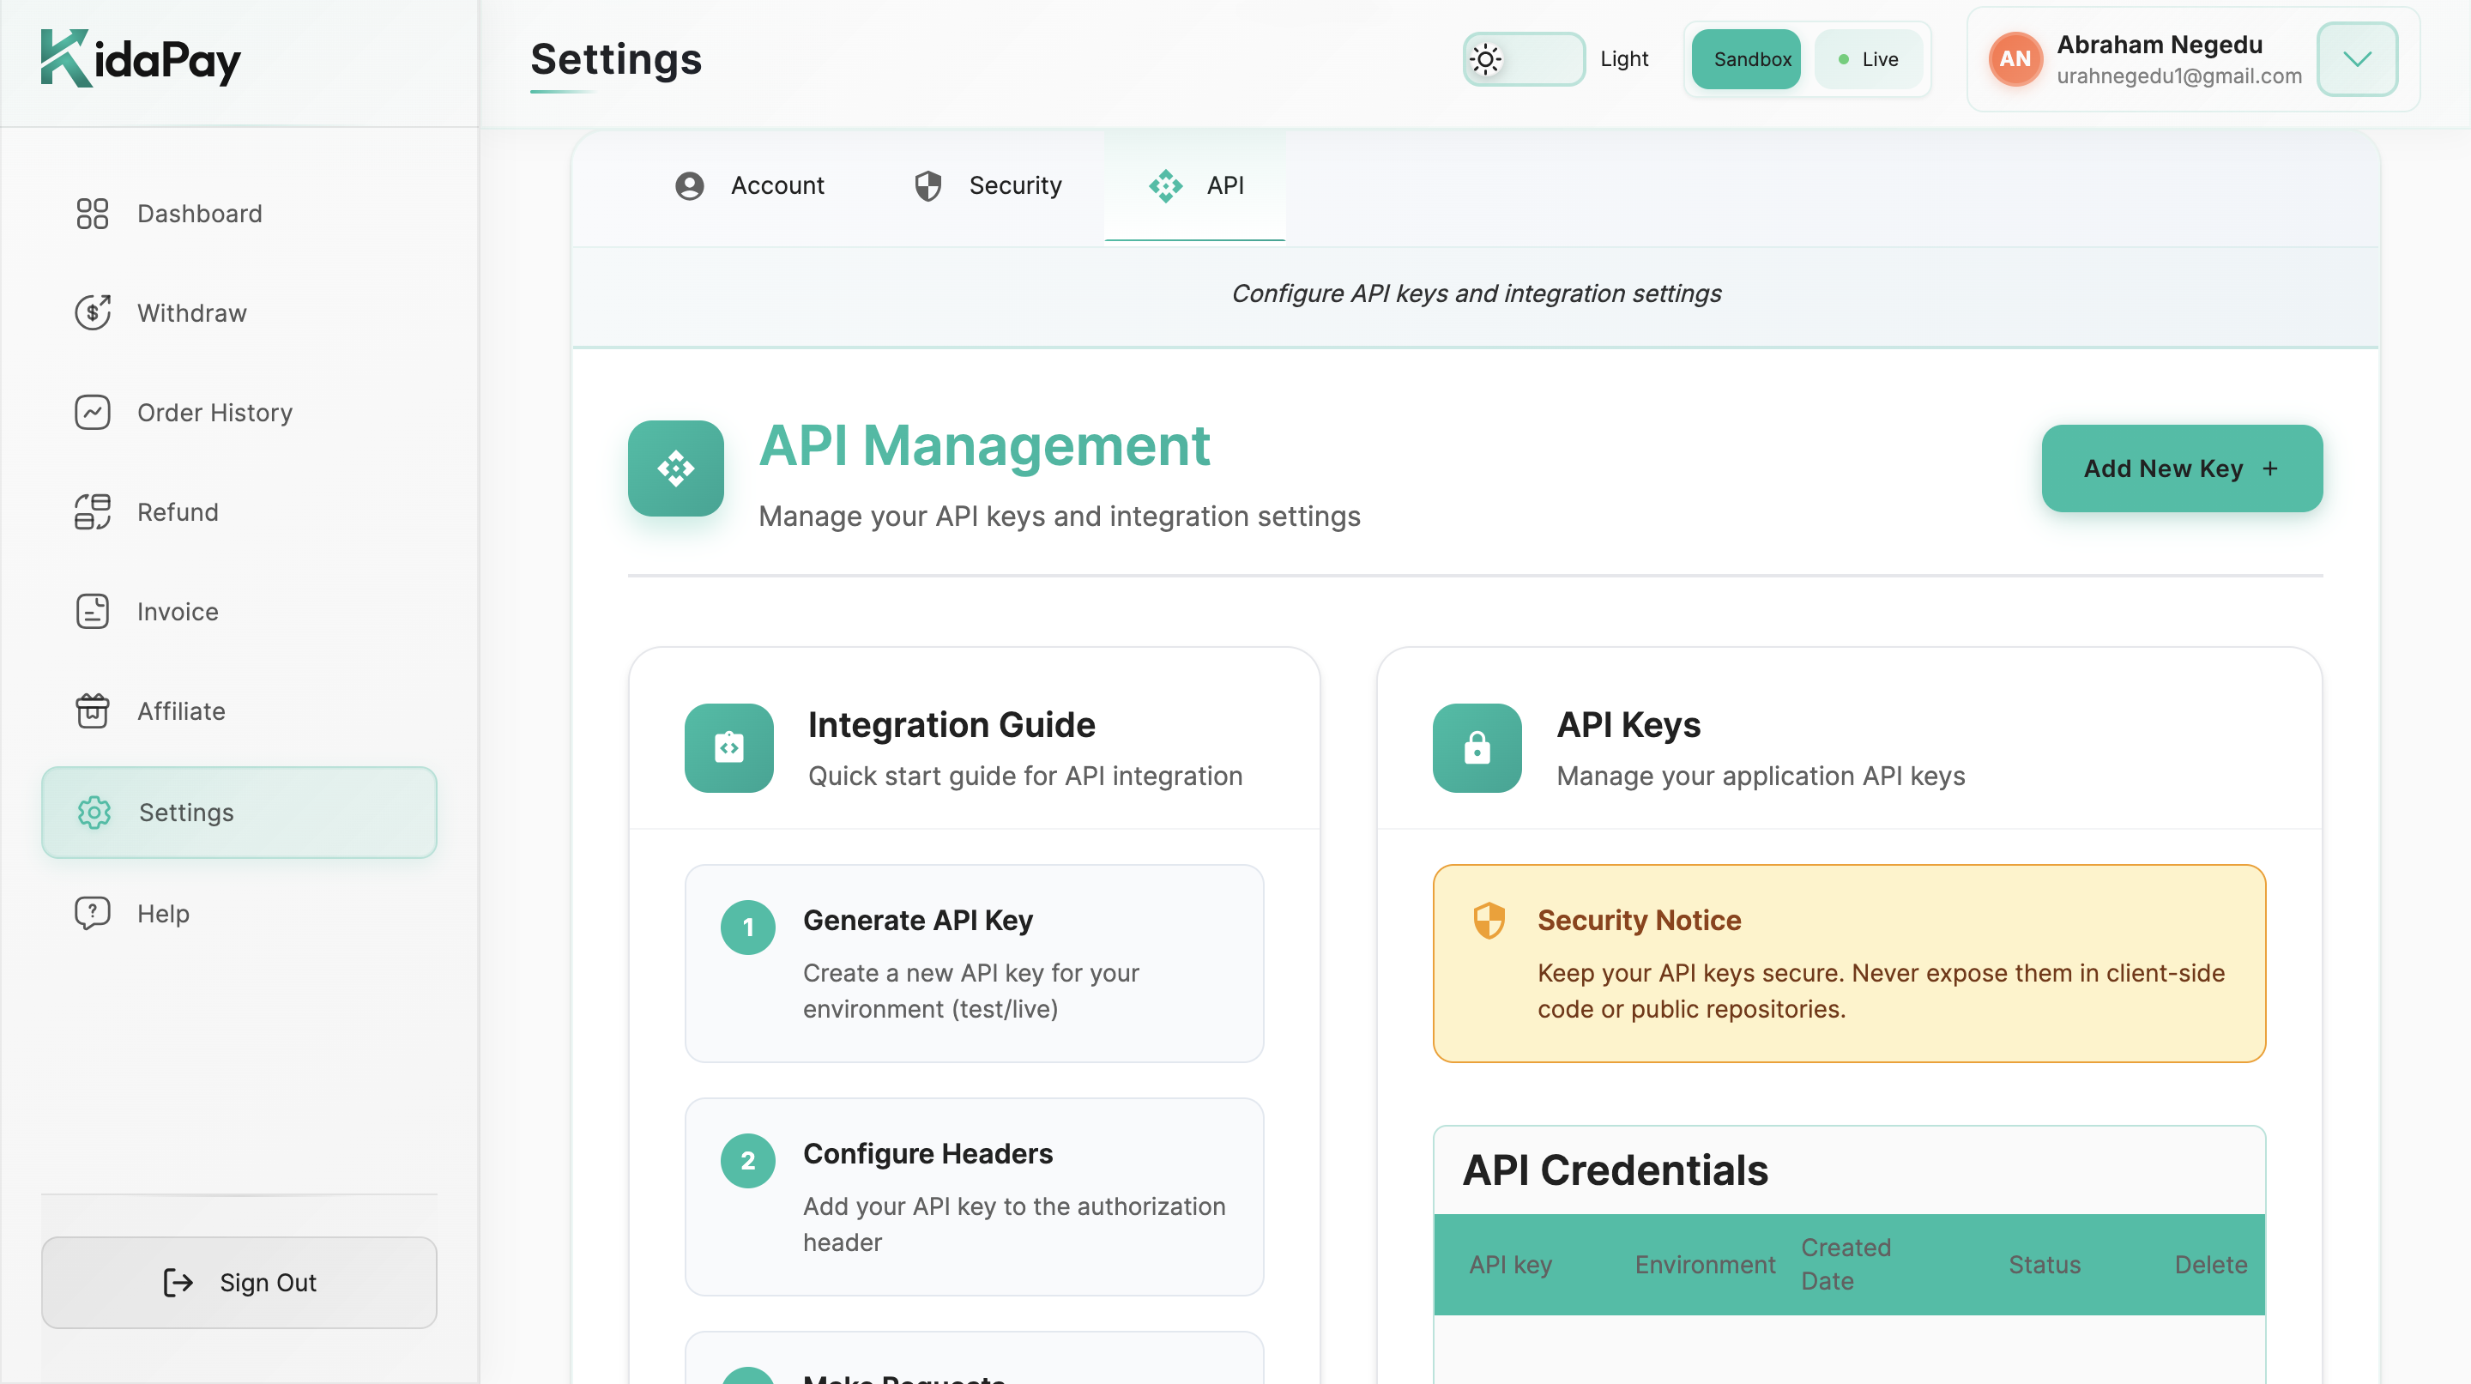The height and width of the screenshot is (1384, 2471).
Task: Click the Refund icon in sidebar
Action: pos(92,512)
